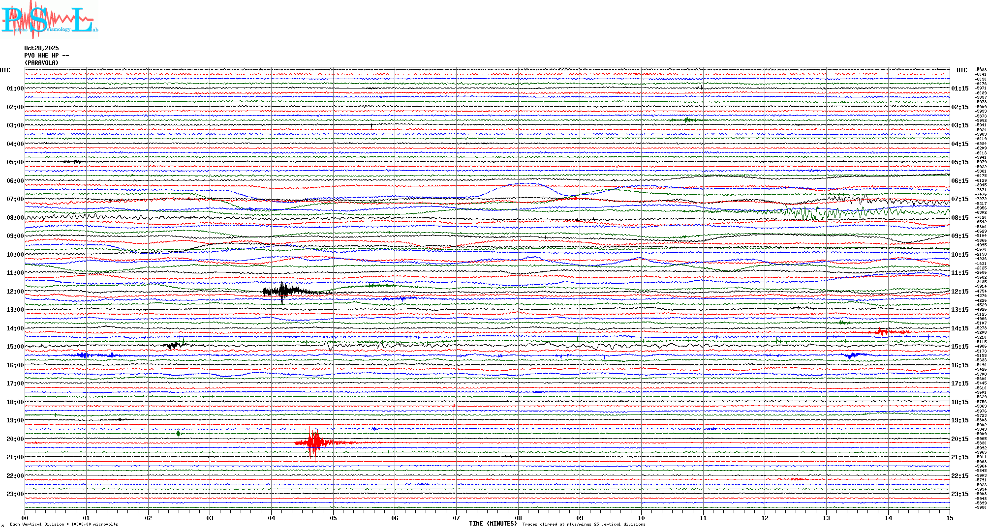Click the Oct28,2025 date label
989x531 pixels.
point(41,48)
